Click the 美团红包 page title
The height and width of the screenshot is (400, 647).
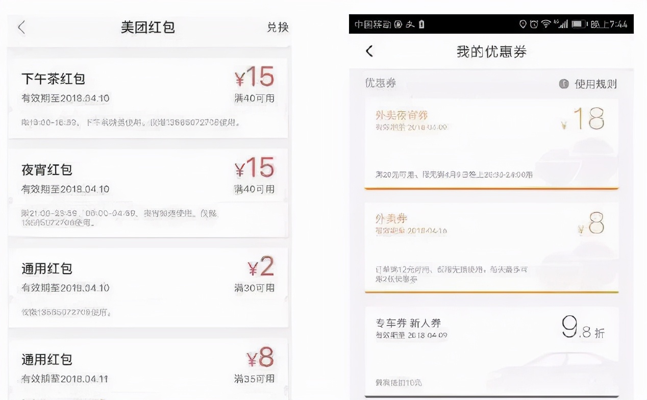pyautogui.click(x=148, y=28)
